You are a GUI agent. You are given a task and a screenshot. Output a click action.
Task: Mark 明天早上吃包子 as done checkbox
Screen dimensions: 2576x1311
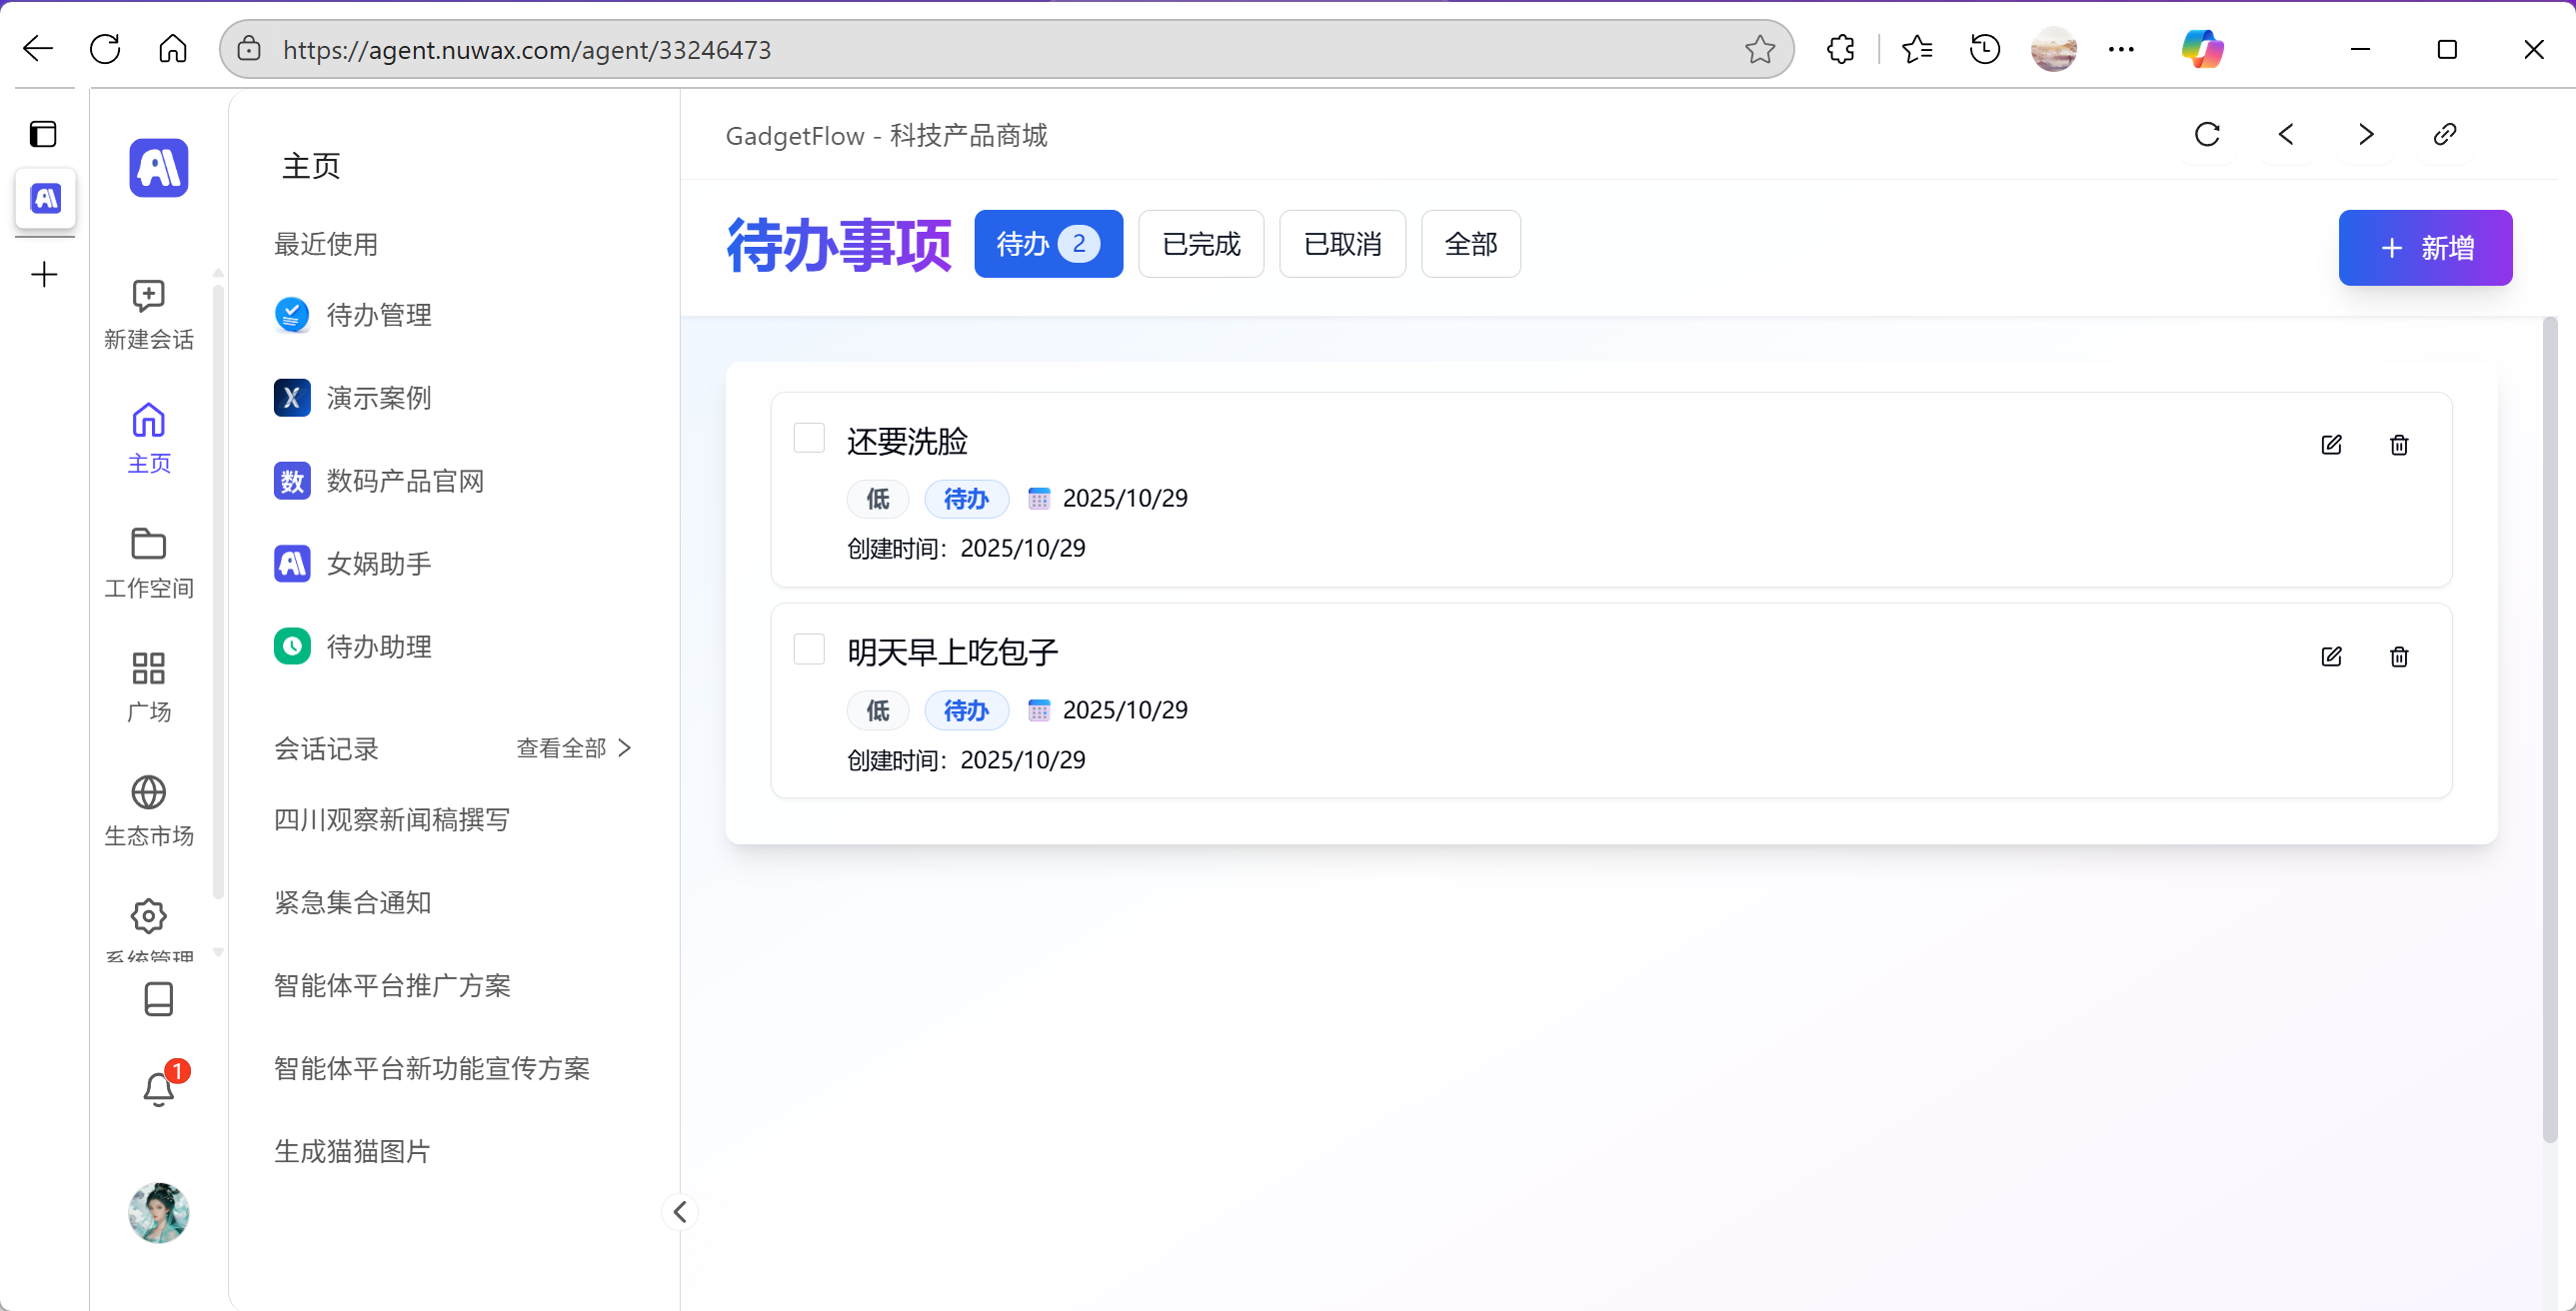click(x=808, y=649)
